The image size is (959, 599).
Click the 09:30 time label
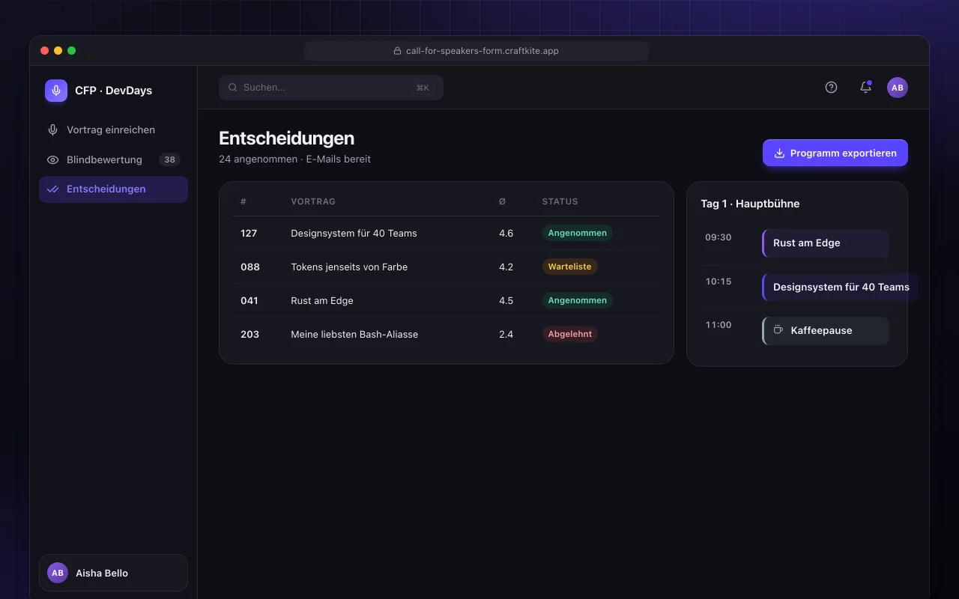point(718,237)
